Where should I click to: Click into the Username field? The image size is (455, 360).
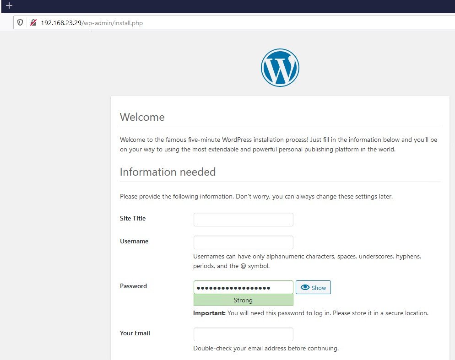[243, 242]
